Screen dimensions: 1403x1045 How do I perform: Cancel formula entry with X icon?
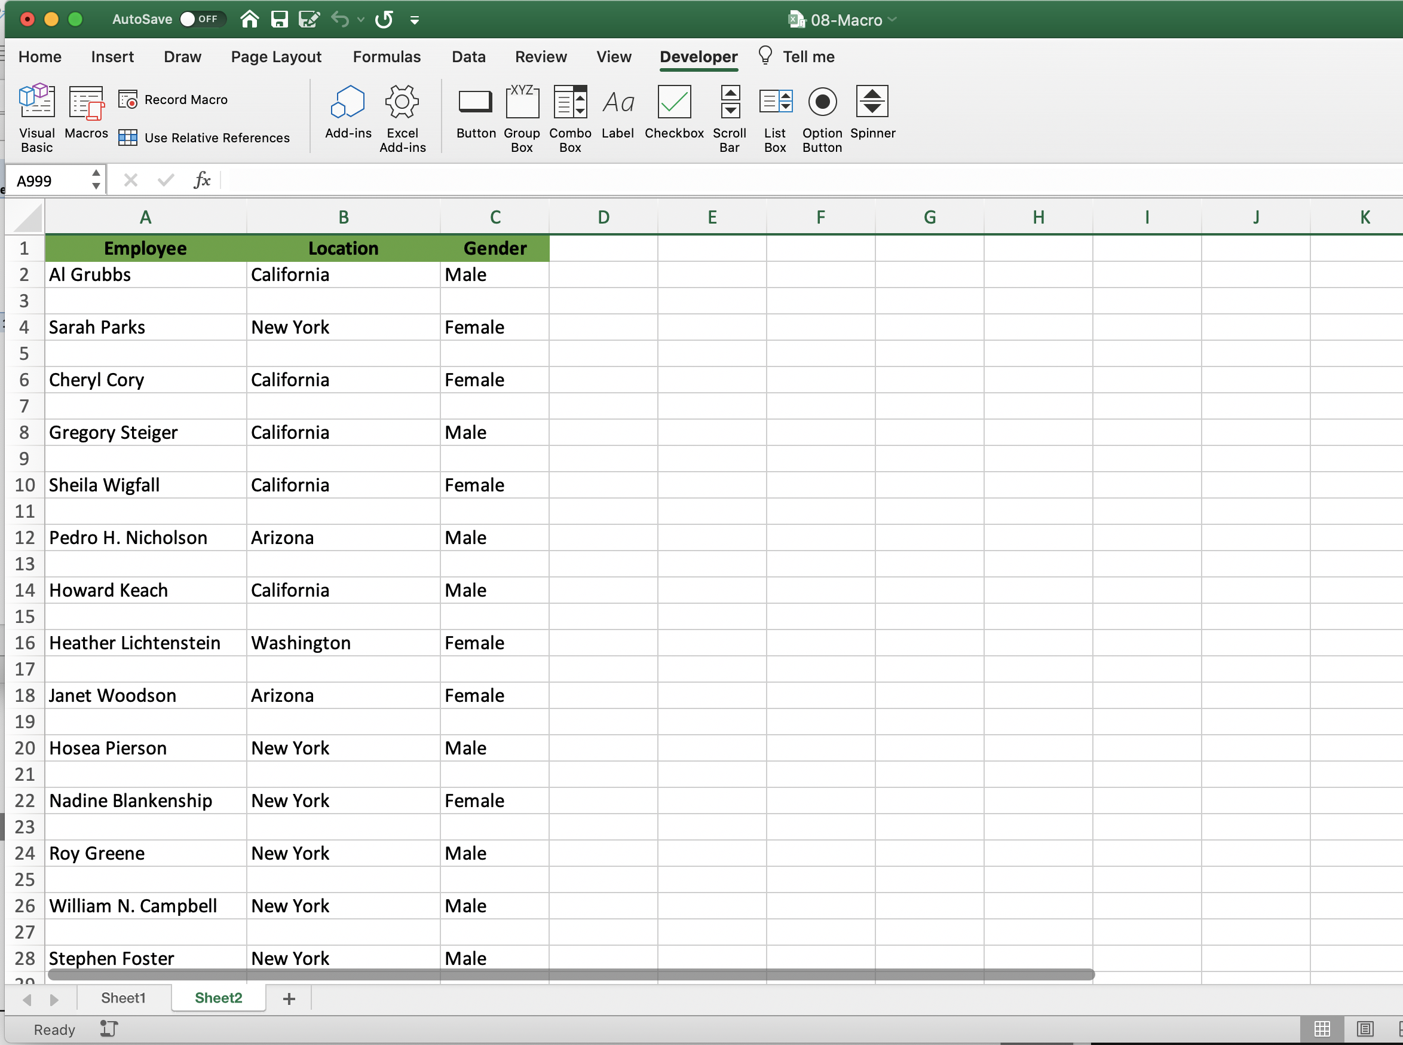tap(131, 181)
